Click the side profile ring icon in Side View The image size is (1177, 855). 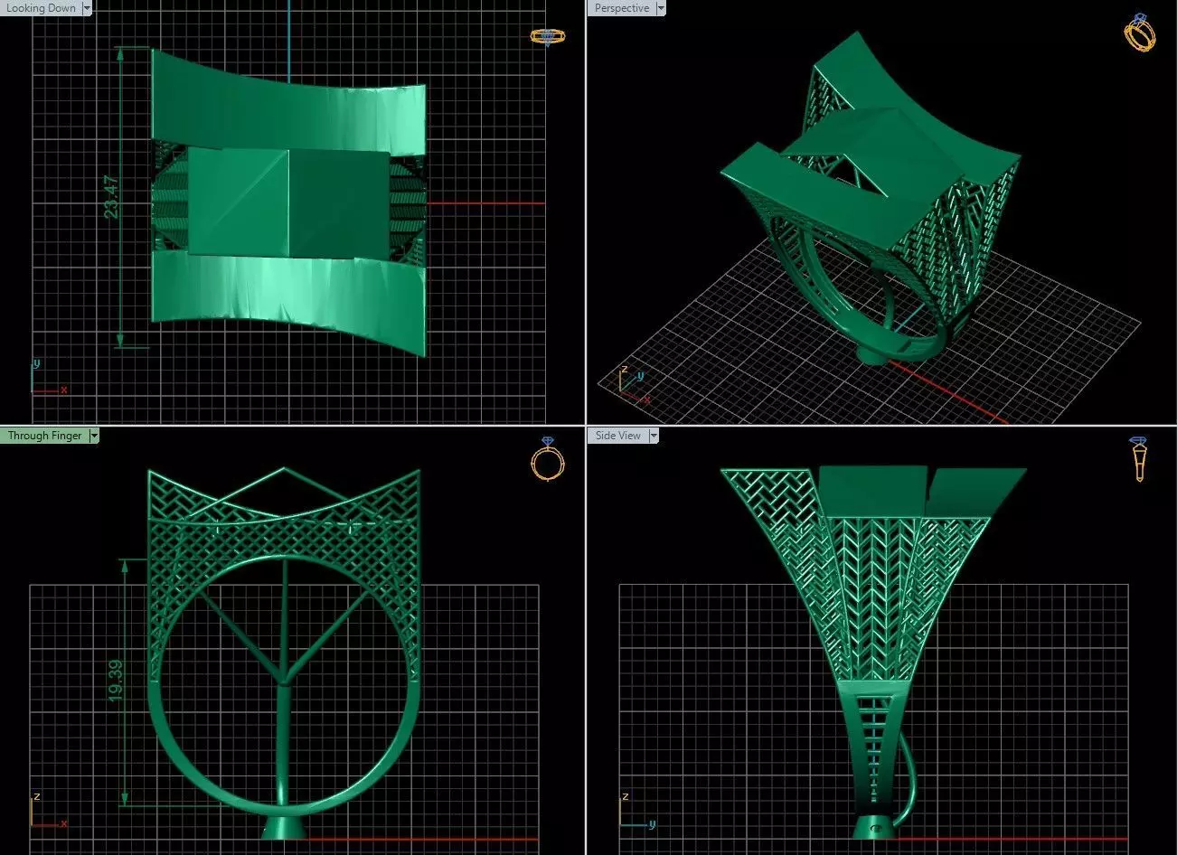[x=1139, y=458]
